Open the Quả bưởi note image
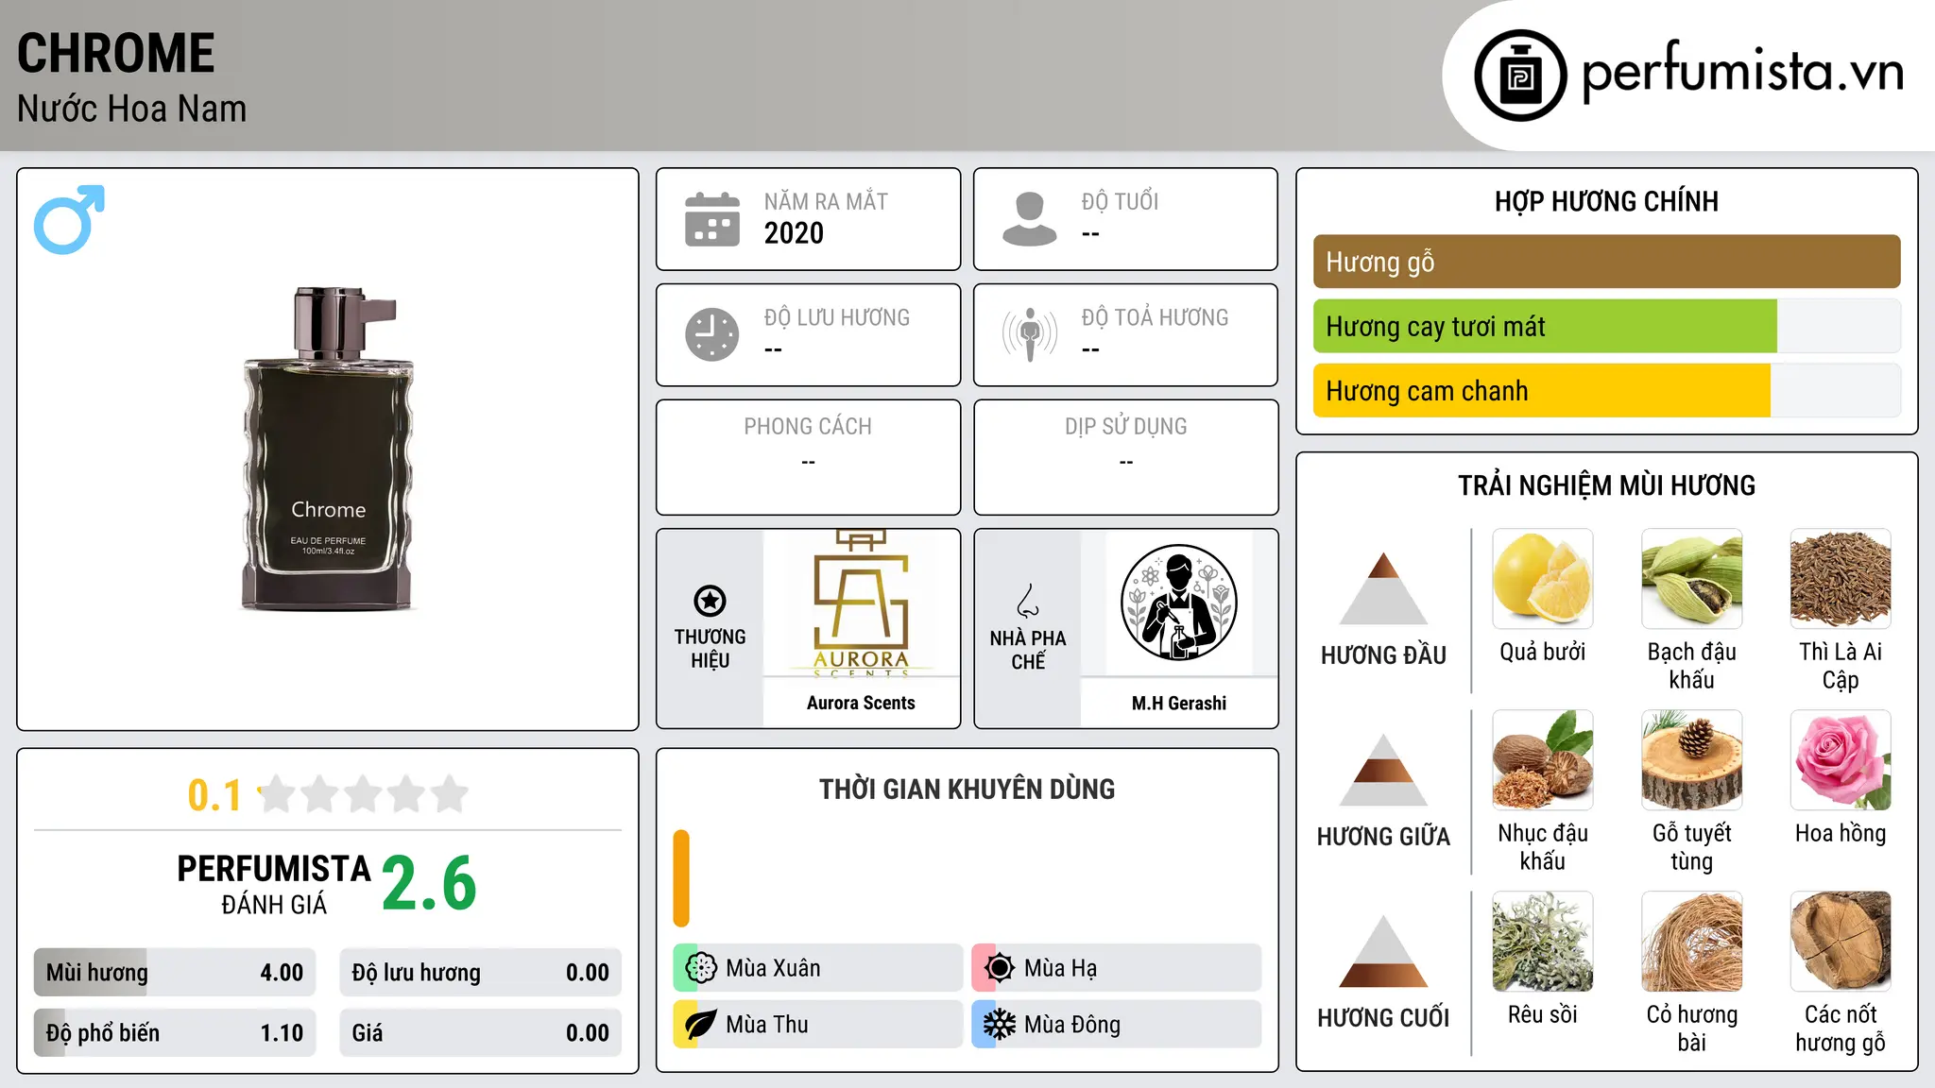Screen dimensions: 1935x1088 (1543, 579)
